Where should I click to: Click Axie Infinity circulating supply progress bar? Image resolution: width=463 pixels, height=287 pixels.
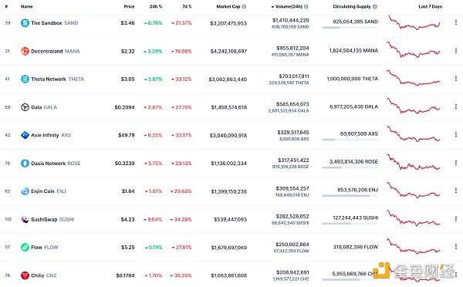[350, 140]
